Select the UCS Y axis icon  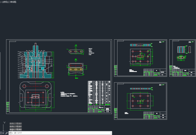coord(4,123)
